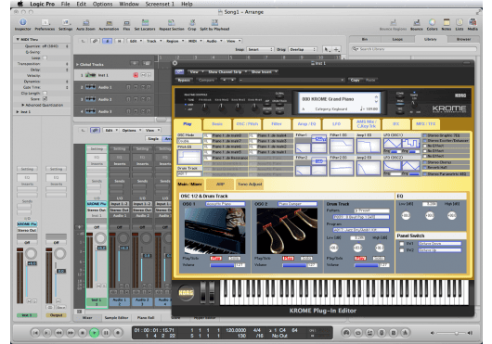Adjust the OSC 2 Volume slider
Screen dimensions: 492x344
(x=294, y=265)
